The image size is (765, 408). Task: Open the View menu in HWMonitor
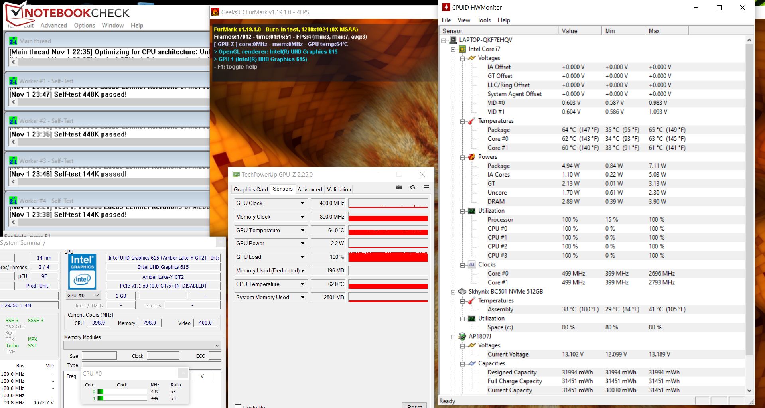click(x=464, y=20)
